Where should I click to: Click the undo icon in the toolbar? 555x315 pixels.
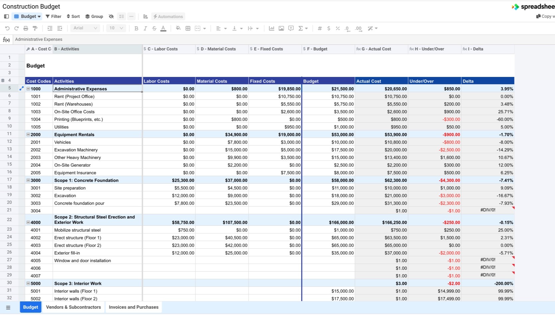click(7, 29)
